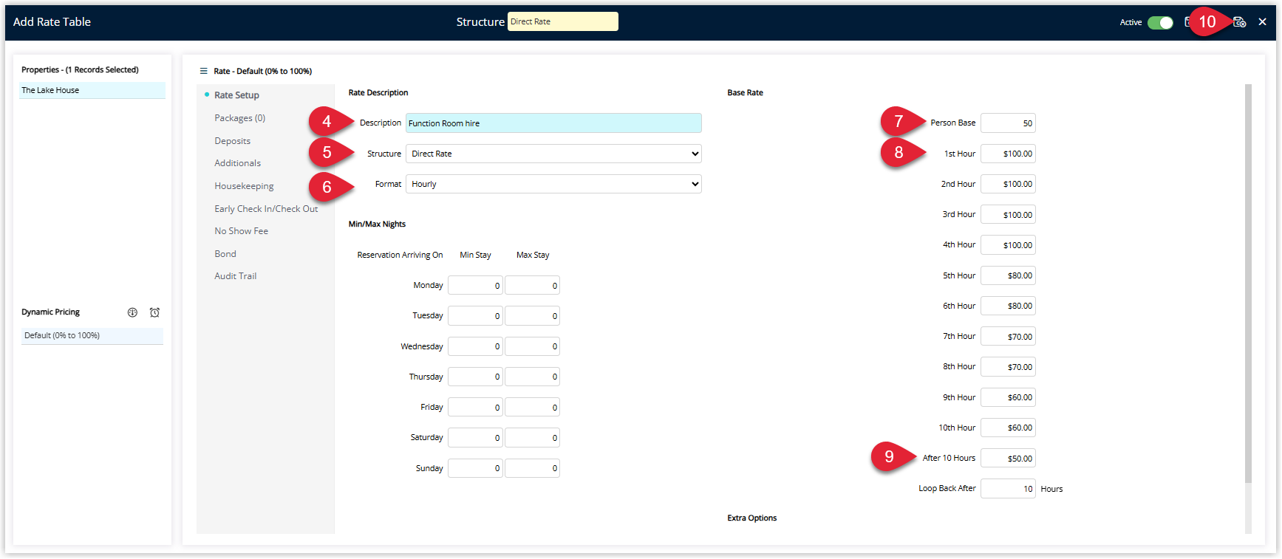This screenshot has width=1282, height=559.
Task: Edit the 10th Hour rate field
Action: (x=1008, y=428)
